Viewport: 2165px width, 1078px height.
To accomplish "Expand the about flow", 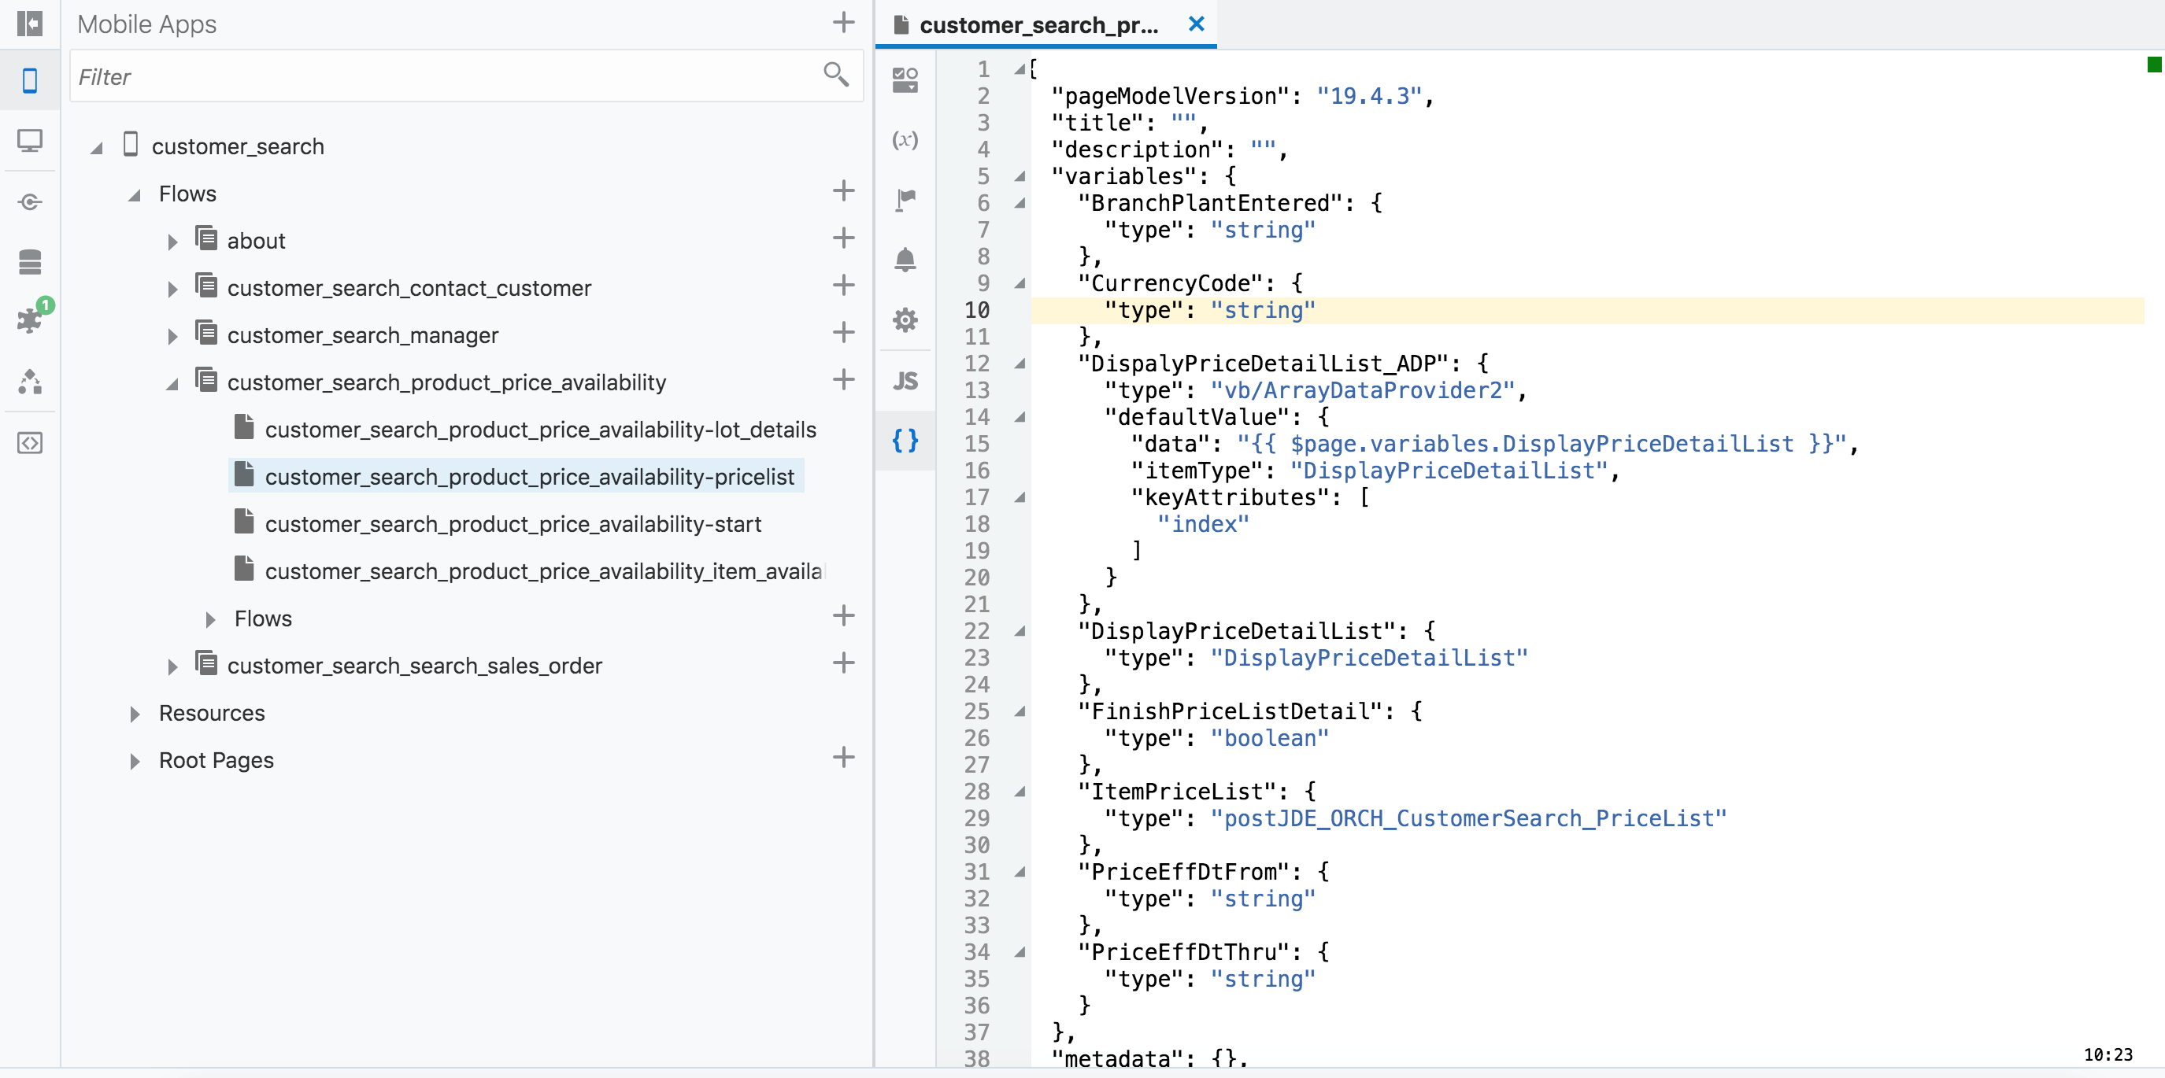I will (172, 242).
